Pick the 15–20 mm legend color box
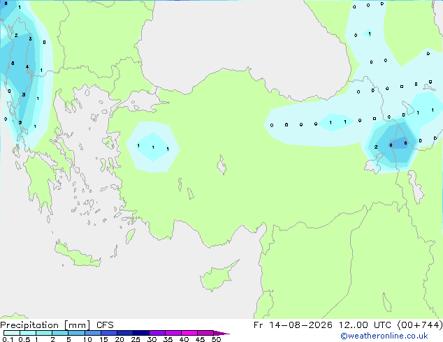 tap(108, 333)
